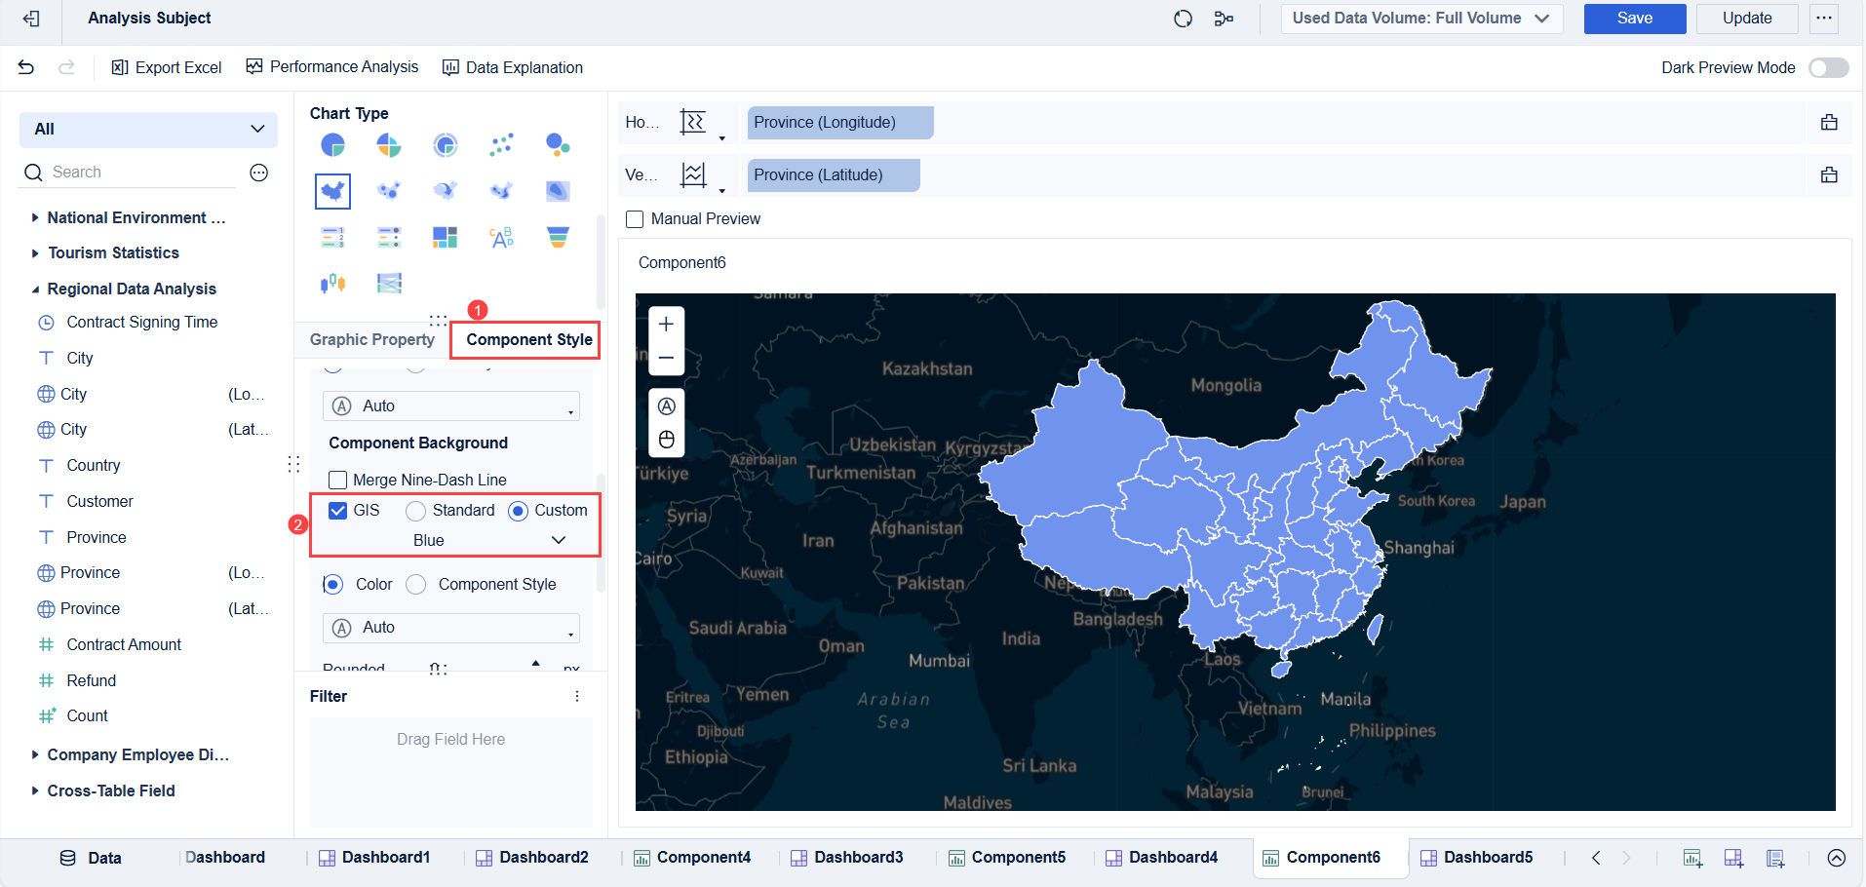Choose the candlestick chart type icon

click(x=333, y=283)
